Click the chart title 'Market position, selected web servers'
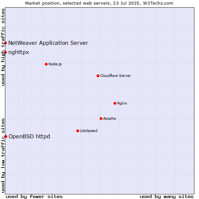The image size is (199, 199). point(68,3)
